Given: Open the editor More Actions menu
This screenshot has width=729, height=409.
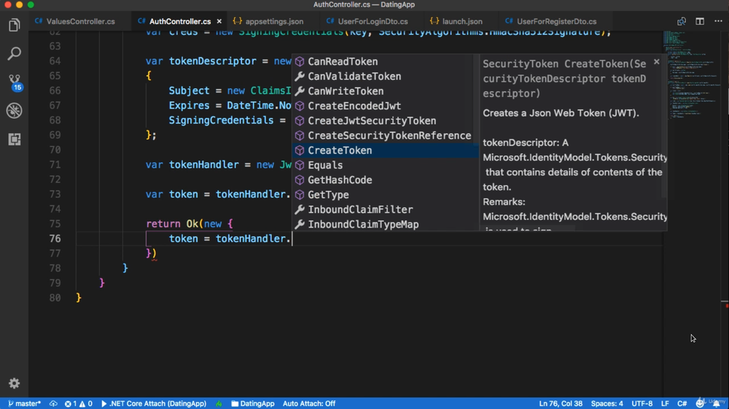Looking at the screenshot, I should (x=718, y=21).
